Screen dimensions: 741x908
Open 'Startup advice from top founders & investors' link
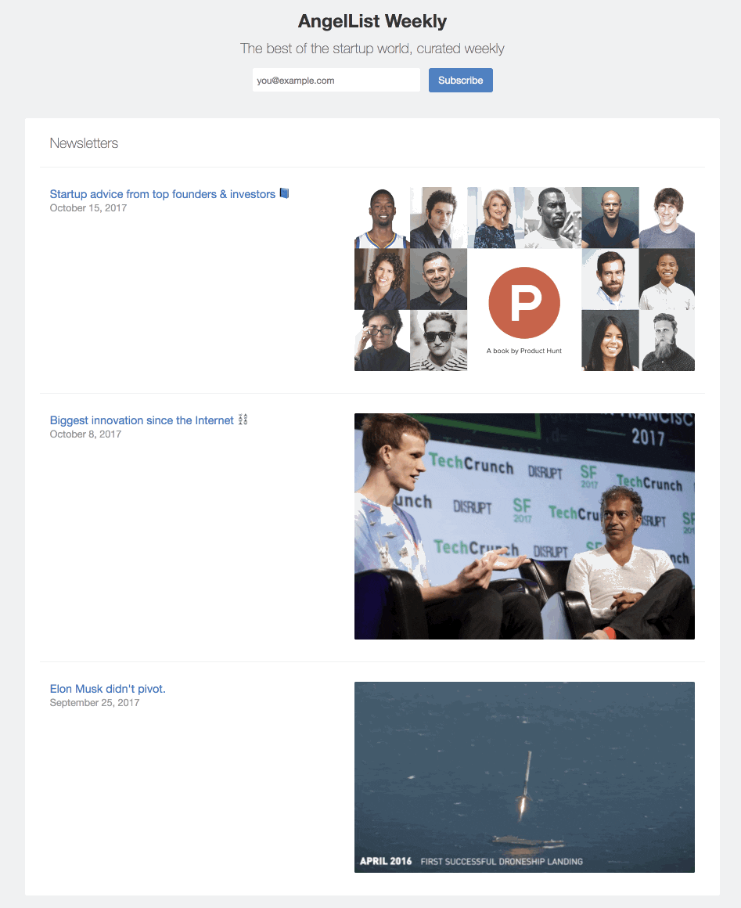tap(163, 194)
